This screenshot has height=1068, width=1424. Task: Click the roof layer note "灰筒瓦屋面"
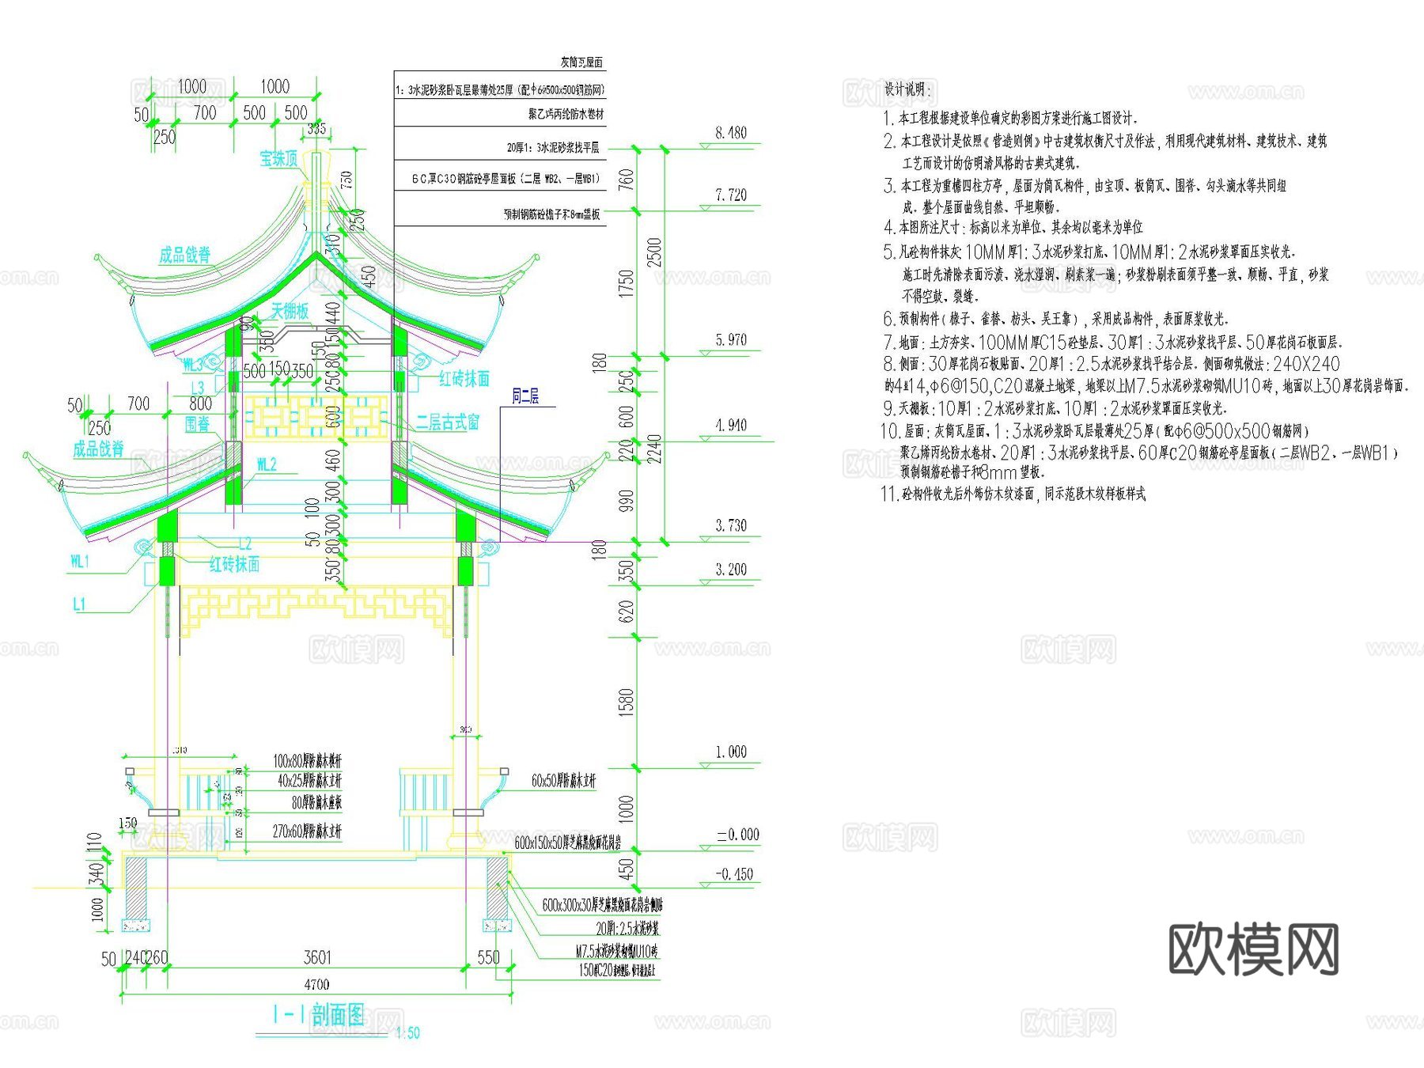point(581,62)
